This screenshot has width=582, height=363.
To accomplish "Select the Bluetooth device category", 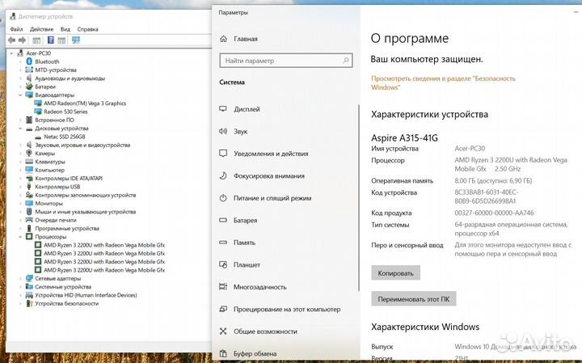I will pyautogui.click(x=46, y=61).
